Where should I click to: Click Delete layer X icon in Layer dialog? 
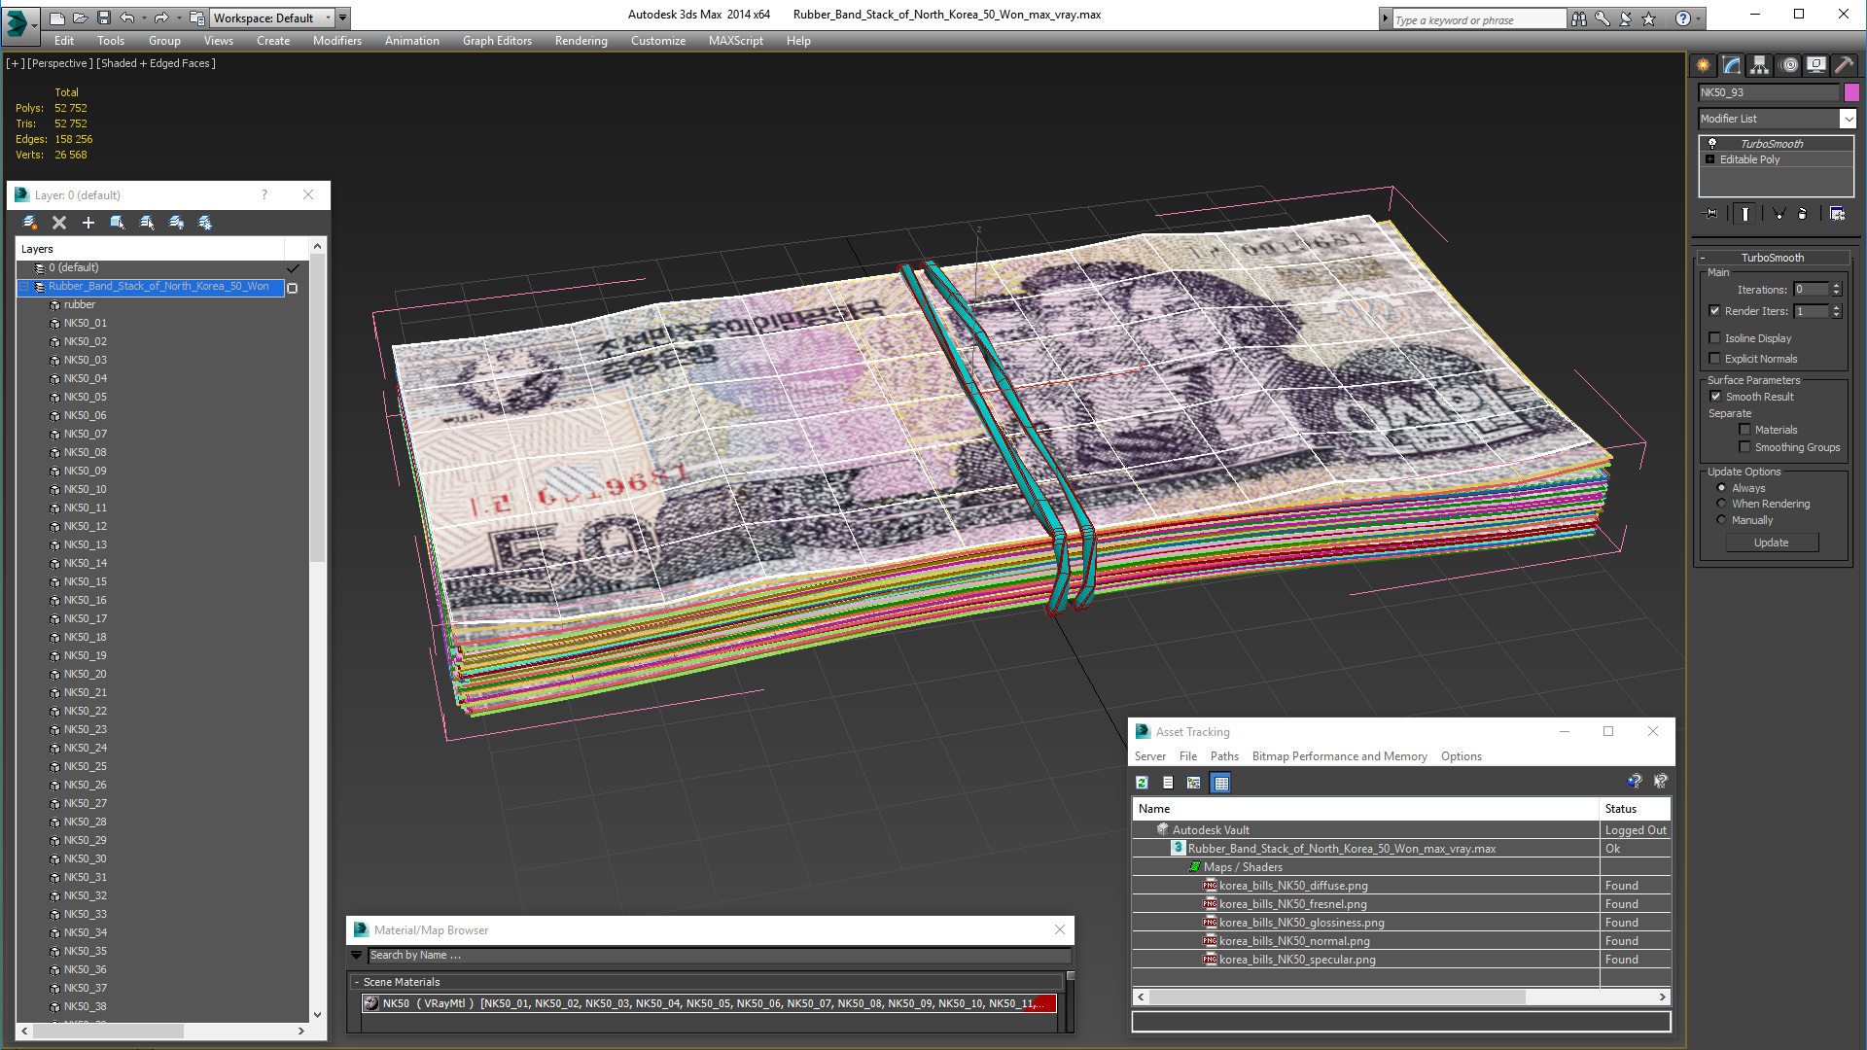point(59,223)
